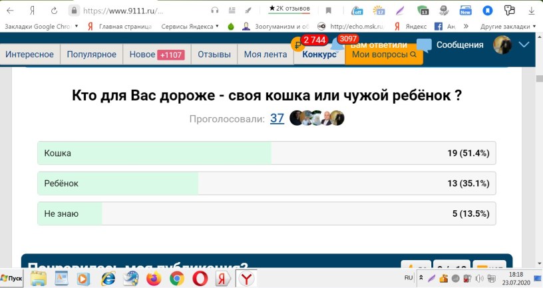
Task: Click the bookmark icon in address bar
Action: (329, 10)
